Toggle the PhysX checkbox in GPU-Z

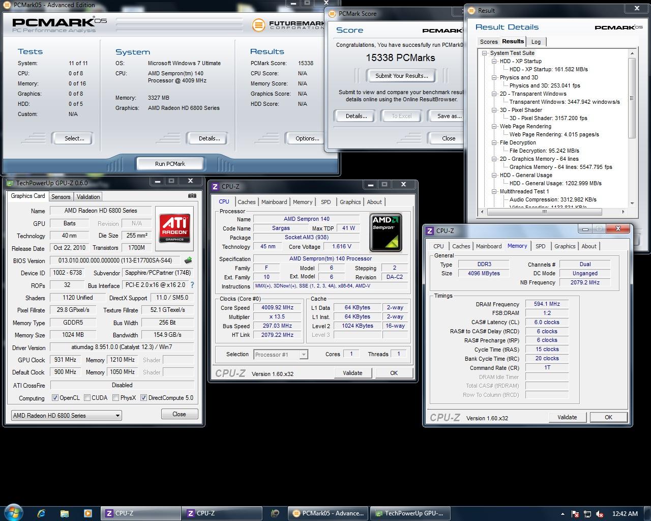(x=115, y=398)
